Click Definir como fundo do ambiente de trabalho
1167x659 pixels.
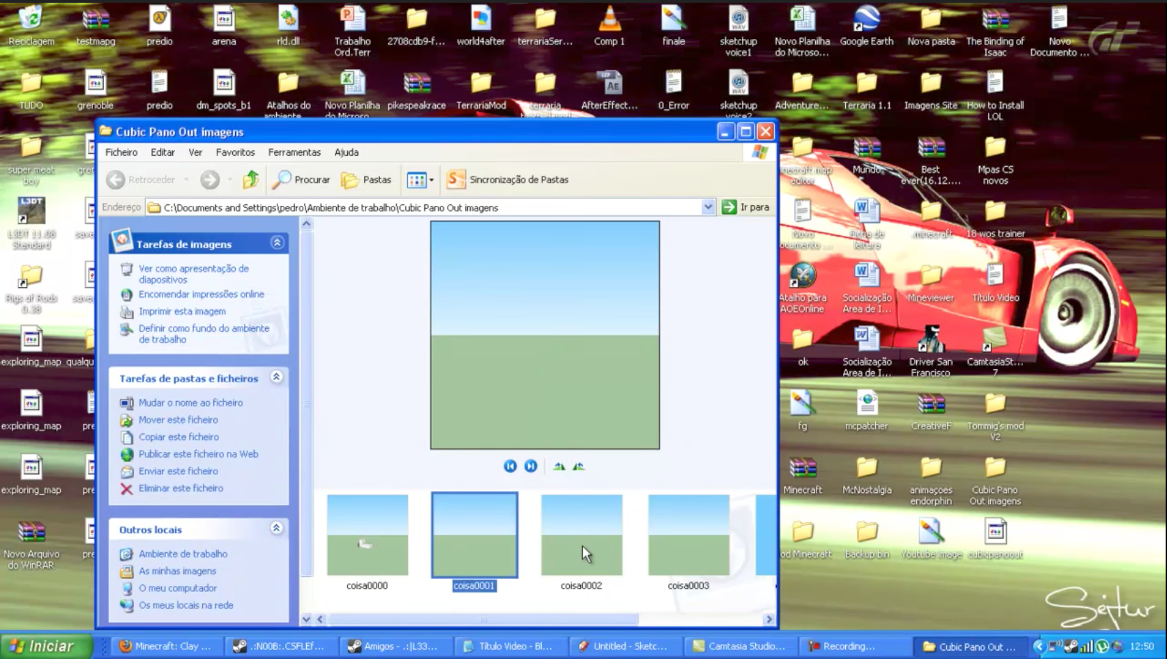(204, 334)
